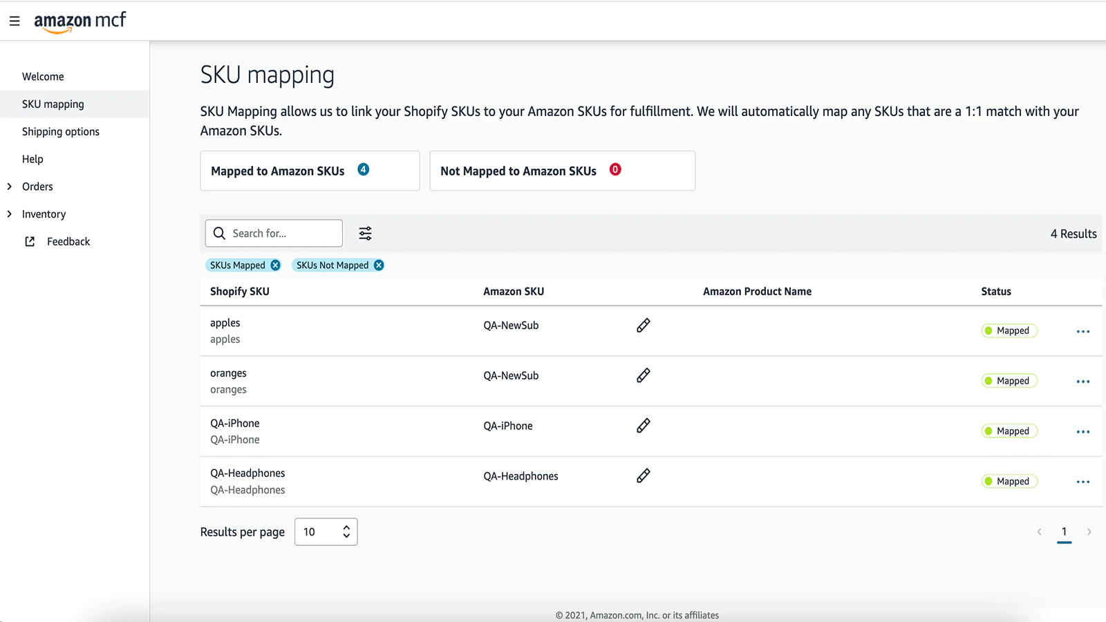Click the Mapped status badge for QA-Headphones
The image size is (1106, 622).
1009,481
